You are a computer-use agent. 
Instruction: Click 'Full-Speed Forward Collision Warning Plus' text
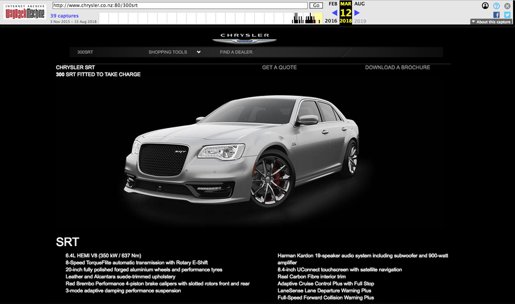326,298
